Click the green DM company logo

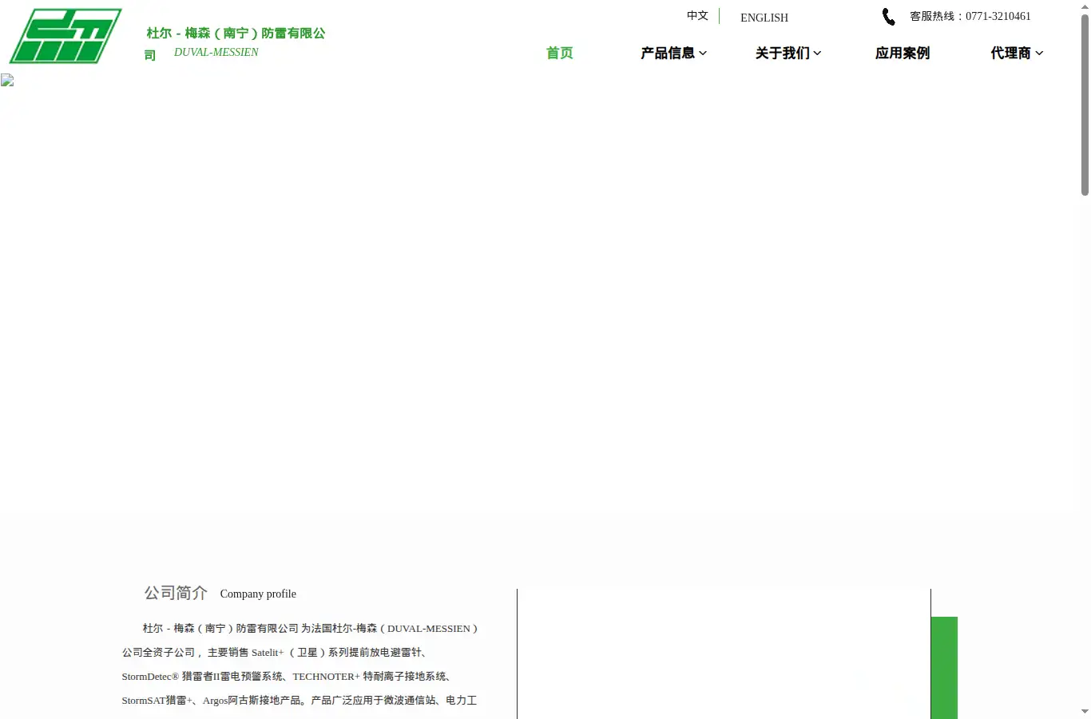(65, 36)
